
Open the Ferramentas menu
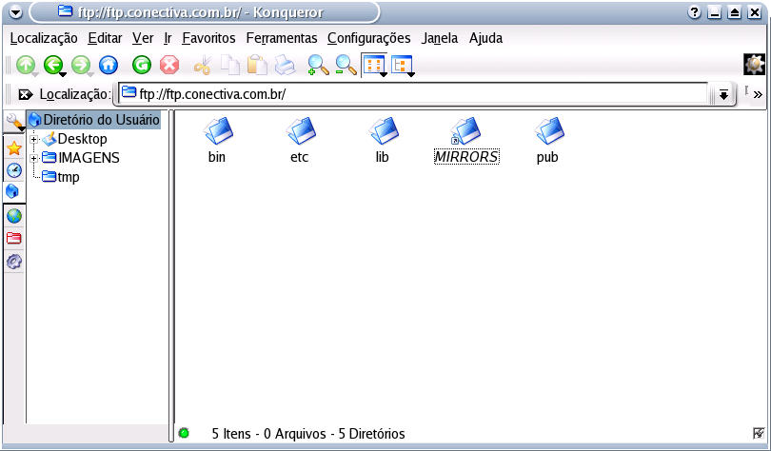tap(282, 38)
